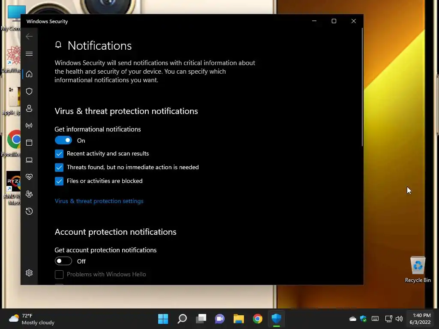Uncheck Recent activity and scan results
The image size is (439, 329).
[x=59, y=154]
